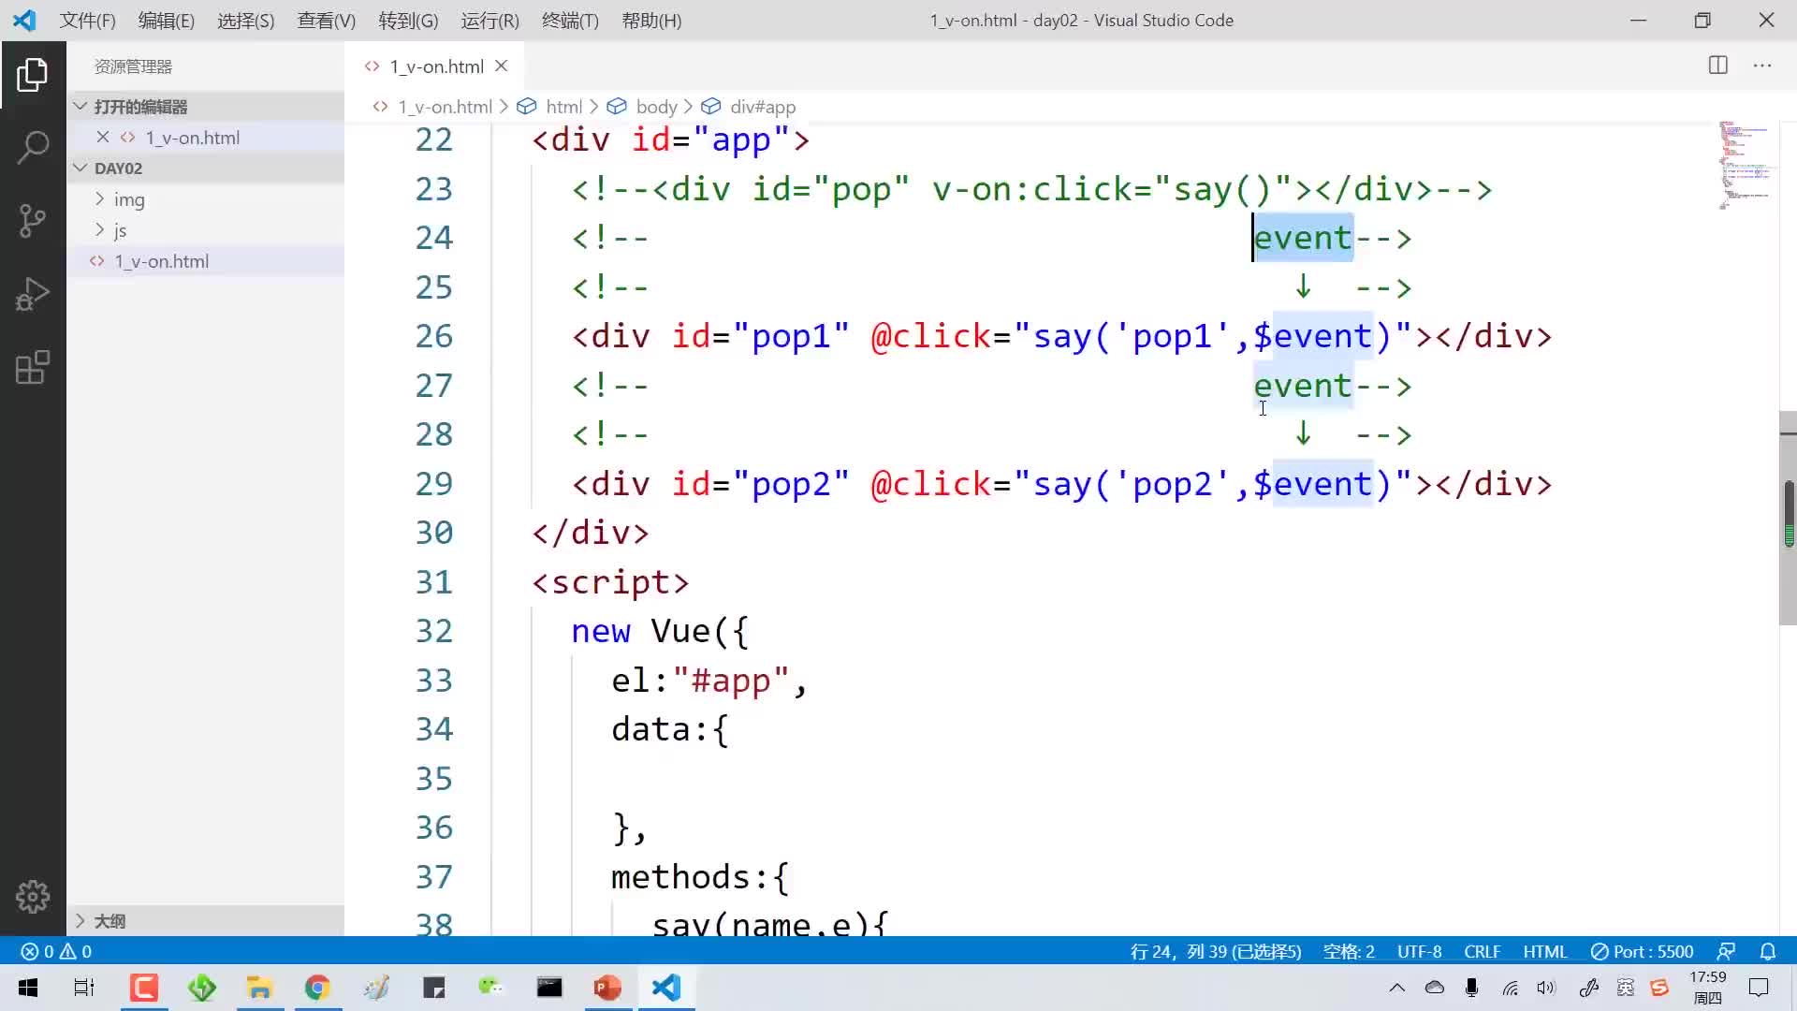Select the 终端(T) menu item
This screenshot has height=1011, width=1797.
point(570,20)
